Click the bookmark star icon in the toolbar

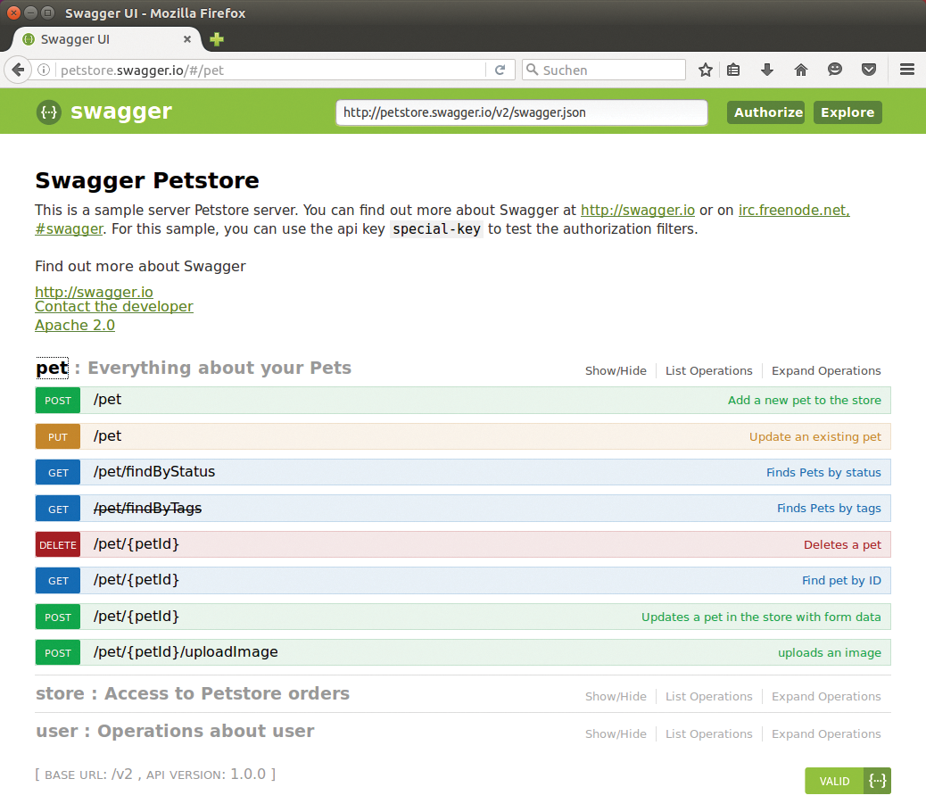pyautogui.click(x=705, y=69)
